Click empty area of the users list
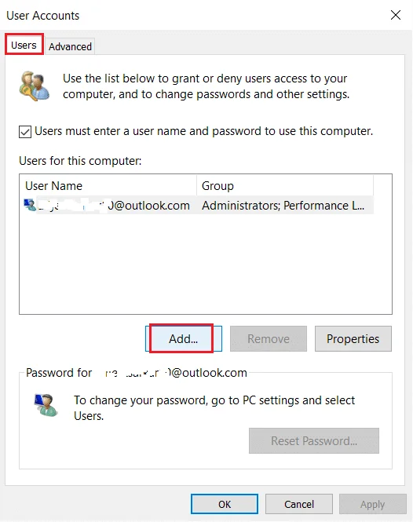Viewport: 413px width, 522px height. (206, 263)
